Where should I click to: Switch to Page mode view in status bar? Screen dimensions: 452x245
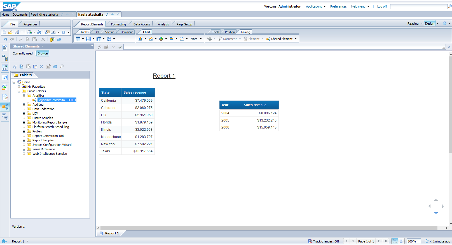point(401,241)
